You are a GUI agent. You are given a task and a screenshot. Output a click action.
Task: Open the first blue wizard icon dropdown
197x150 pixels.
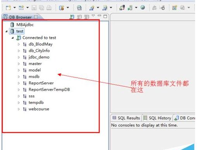click(x=98, y=7)
